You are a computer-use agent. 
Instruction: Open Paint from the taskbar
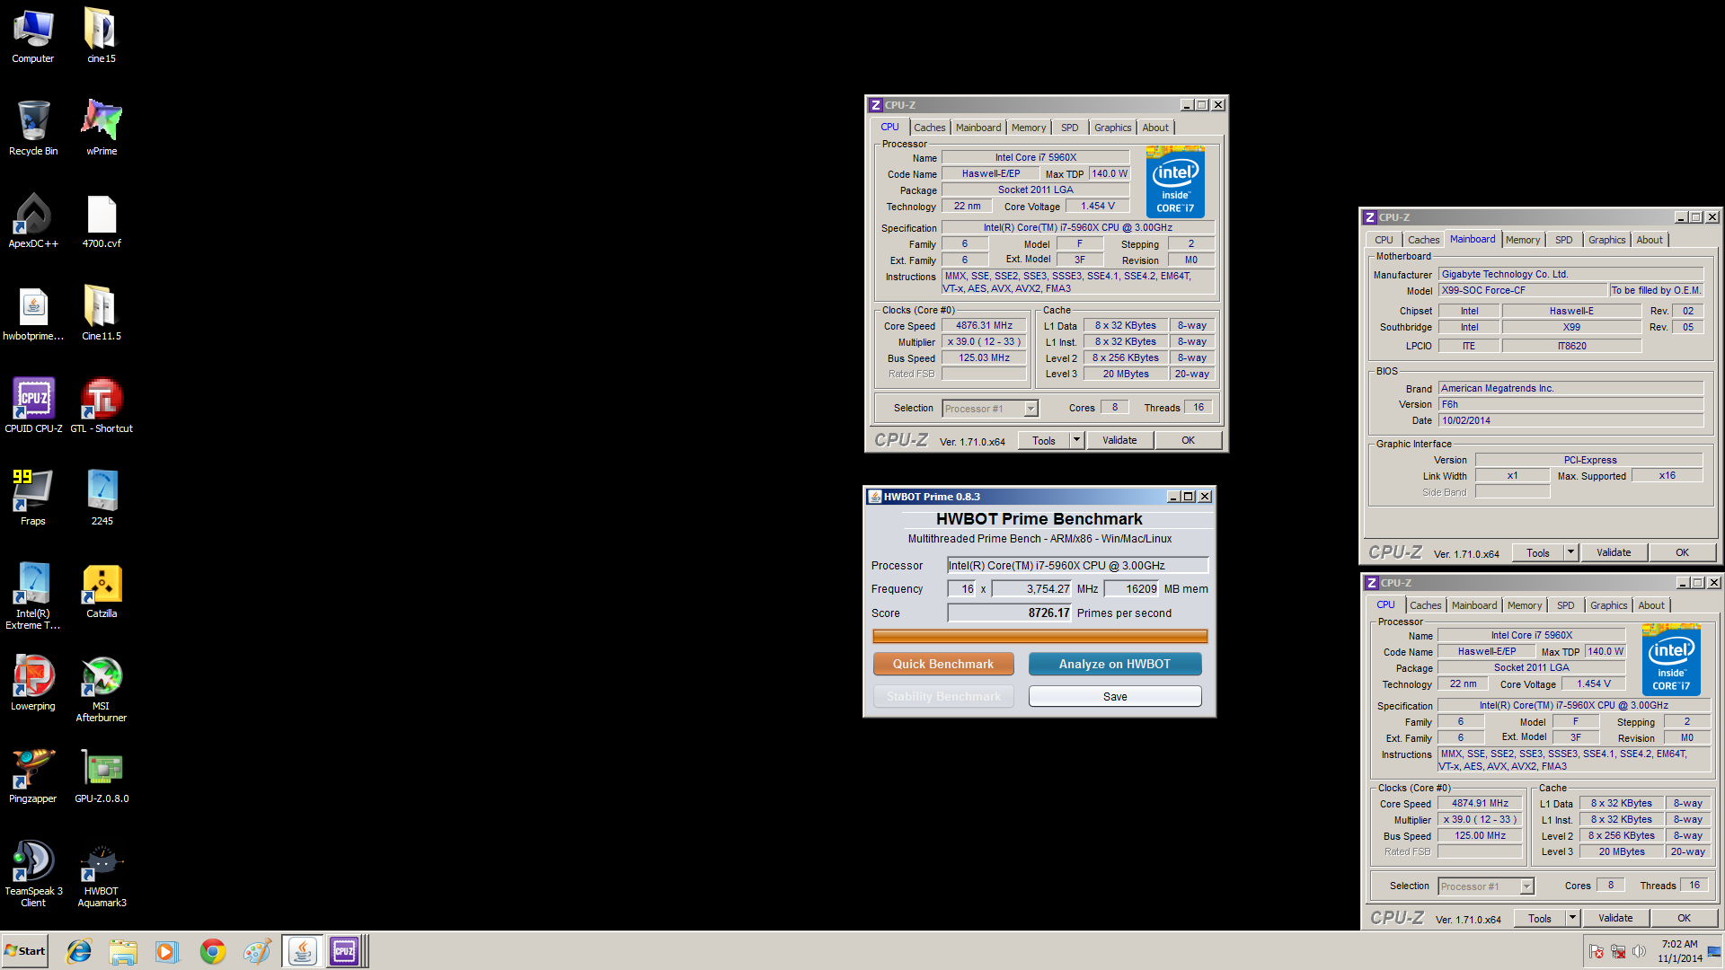tap(257, 951)
